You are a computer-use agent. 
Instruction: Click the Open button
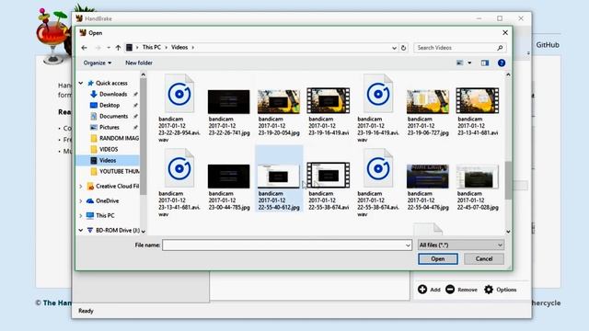(x=438, y=258)
